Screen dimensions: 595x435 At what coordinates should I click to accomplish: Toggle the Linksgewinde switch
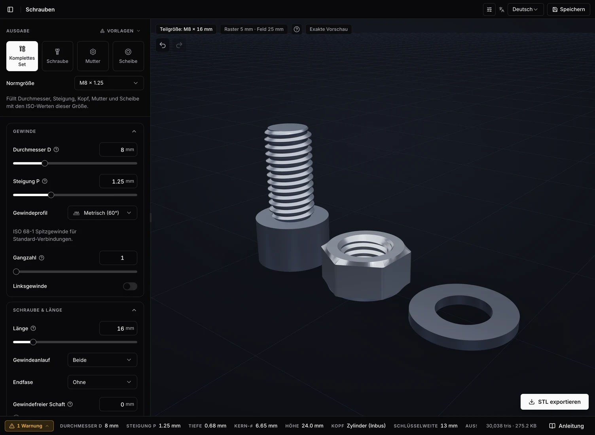[130, 286]
